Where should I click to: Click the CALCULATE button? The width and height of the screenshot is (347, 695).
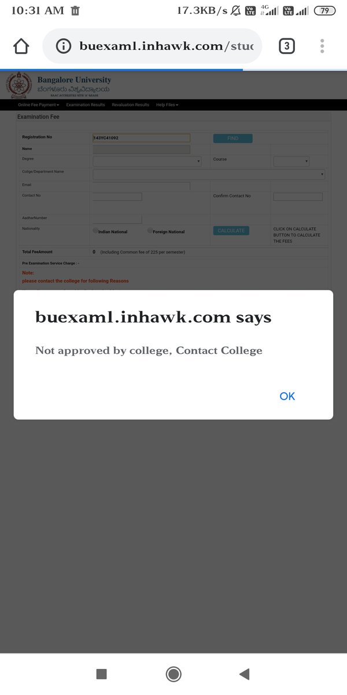pyautogui.click(x=231, y=231)
